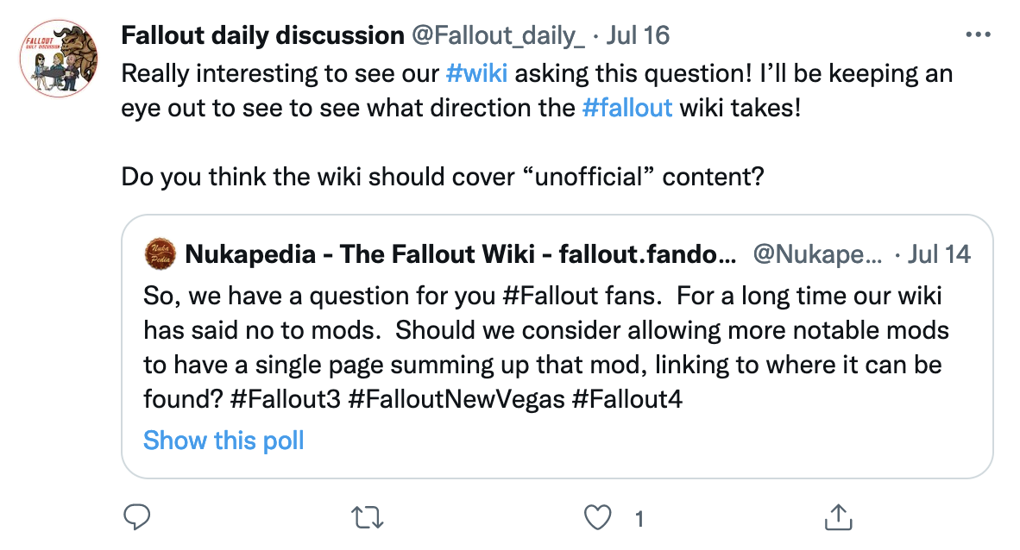Click the like count number 1
Image resolution: width=1020 pixels, height=550 pixels.
click(x=639, y=519)
